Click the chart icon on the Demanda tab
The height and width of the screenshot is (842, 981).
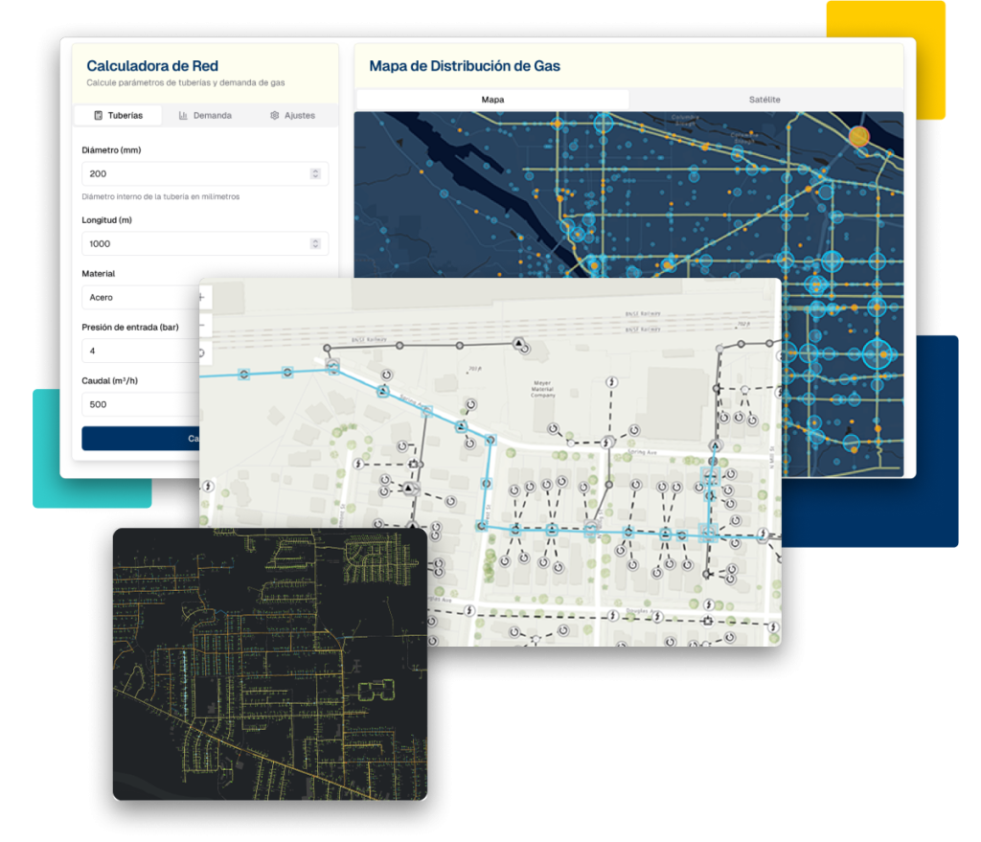[183, 115]
